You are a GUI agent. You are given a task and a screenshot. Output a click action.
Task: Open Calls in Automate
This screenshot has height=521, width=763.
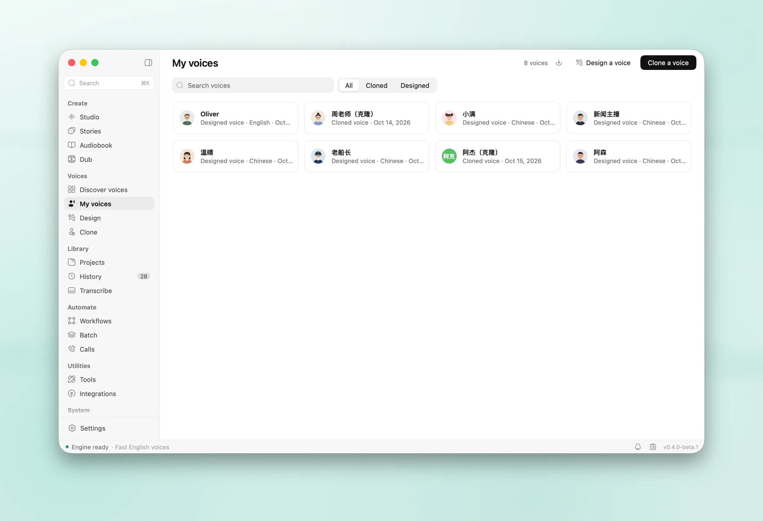click(109, 349)
